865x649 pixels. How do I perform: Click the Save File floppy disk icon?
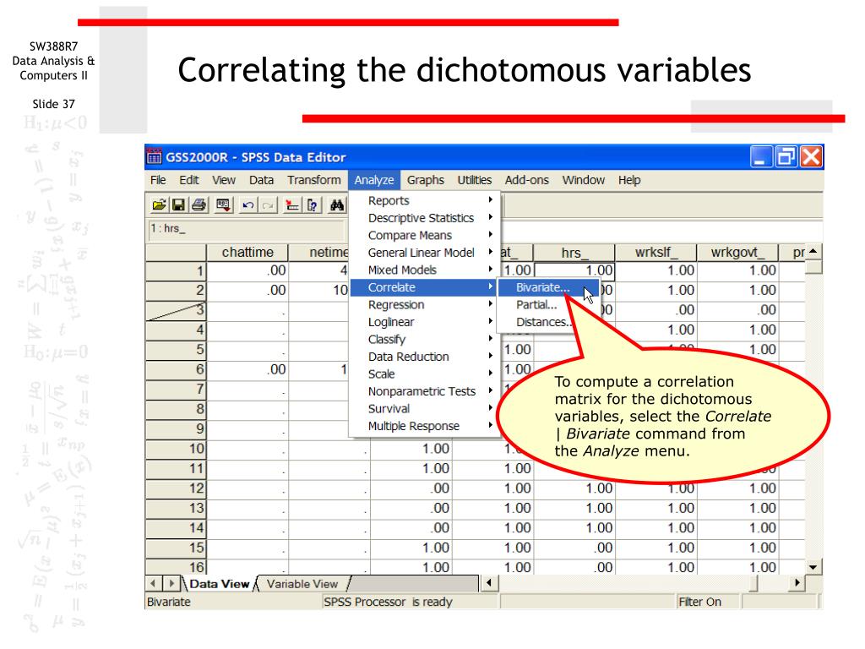178,205
